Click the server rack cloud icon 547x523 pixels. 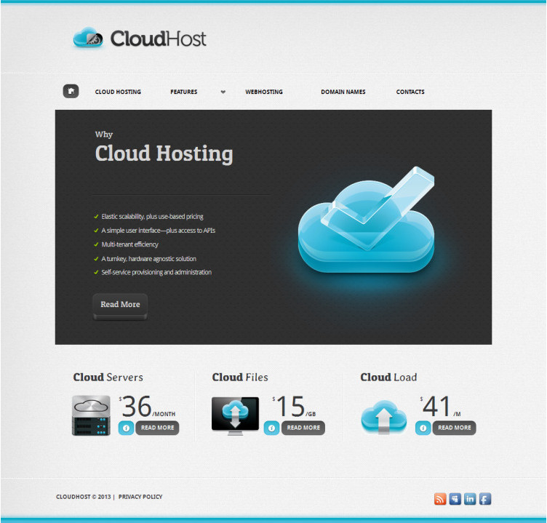click(91, 415)
